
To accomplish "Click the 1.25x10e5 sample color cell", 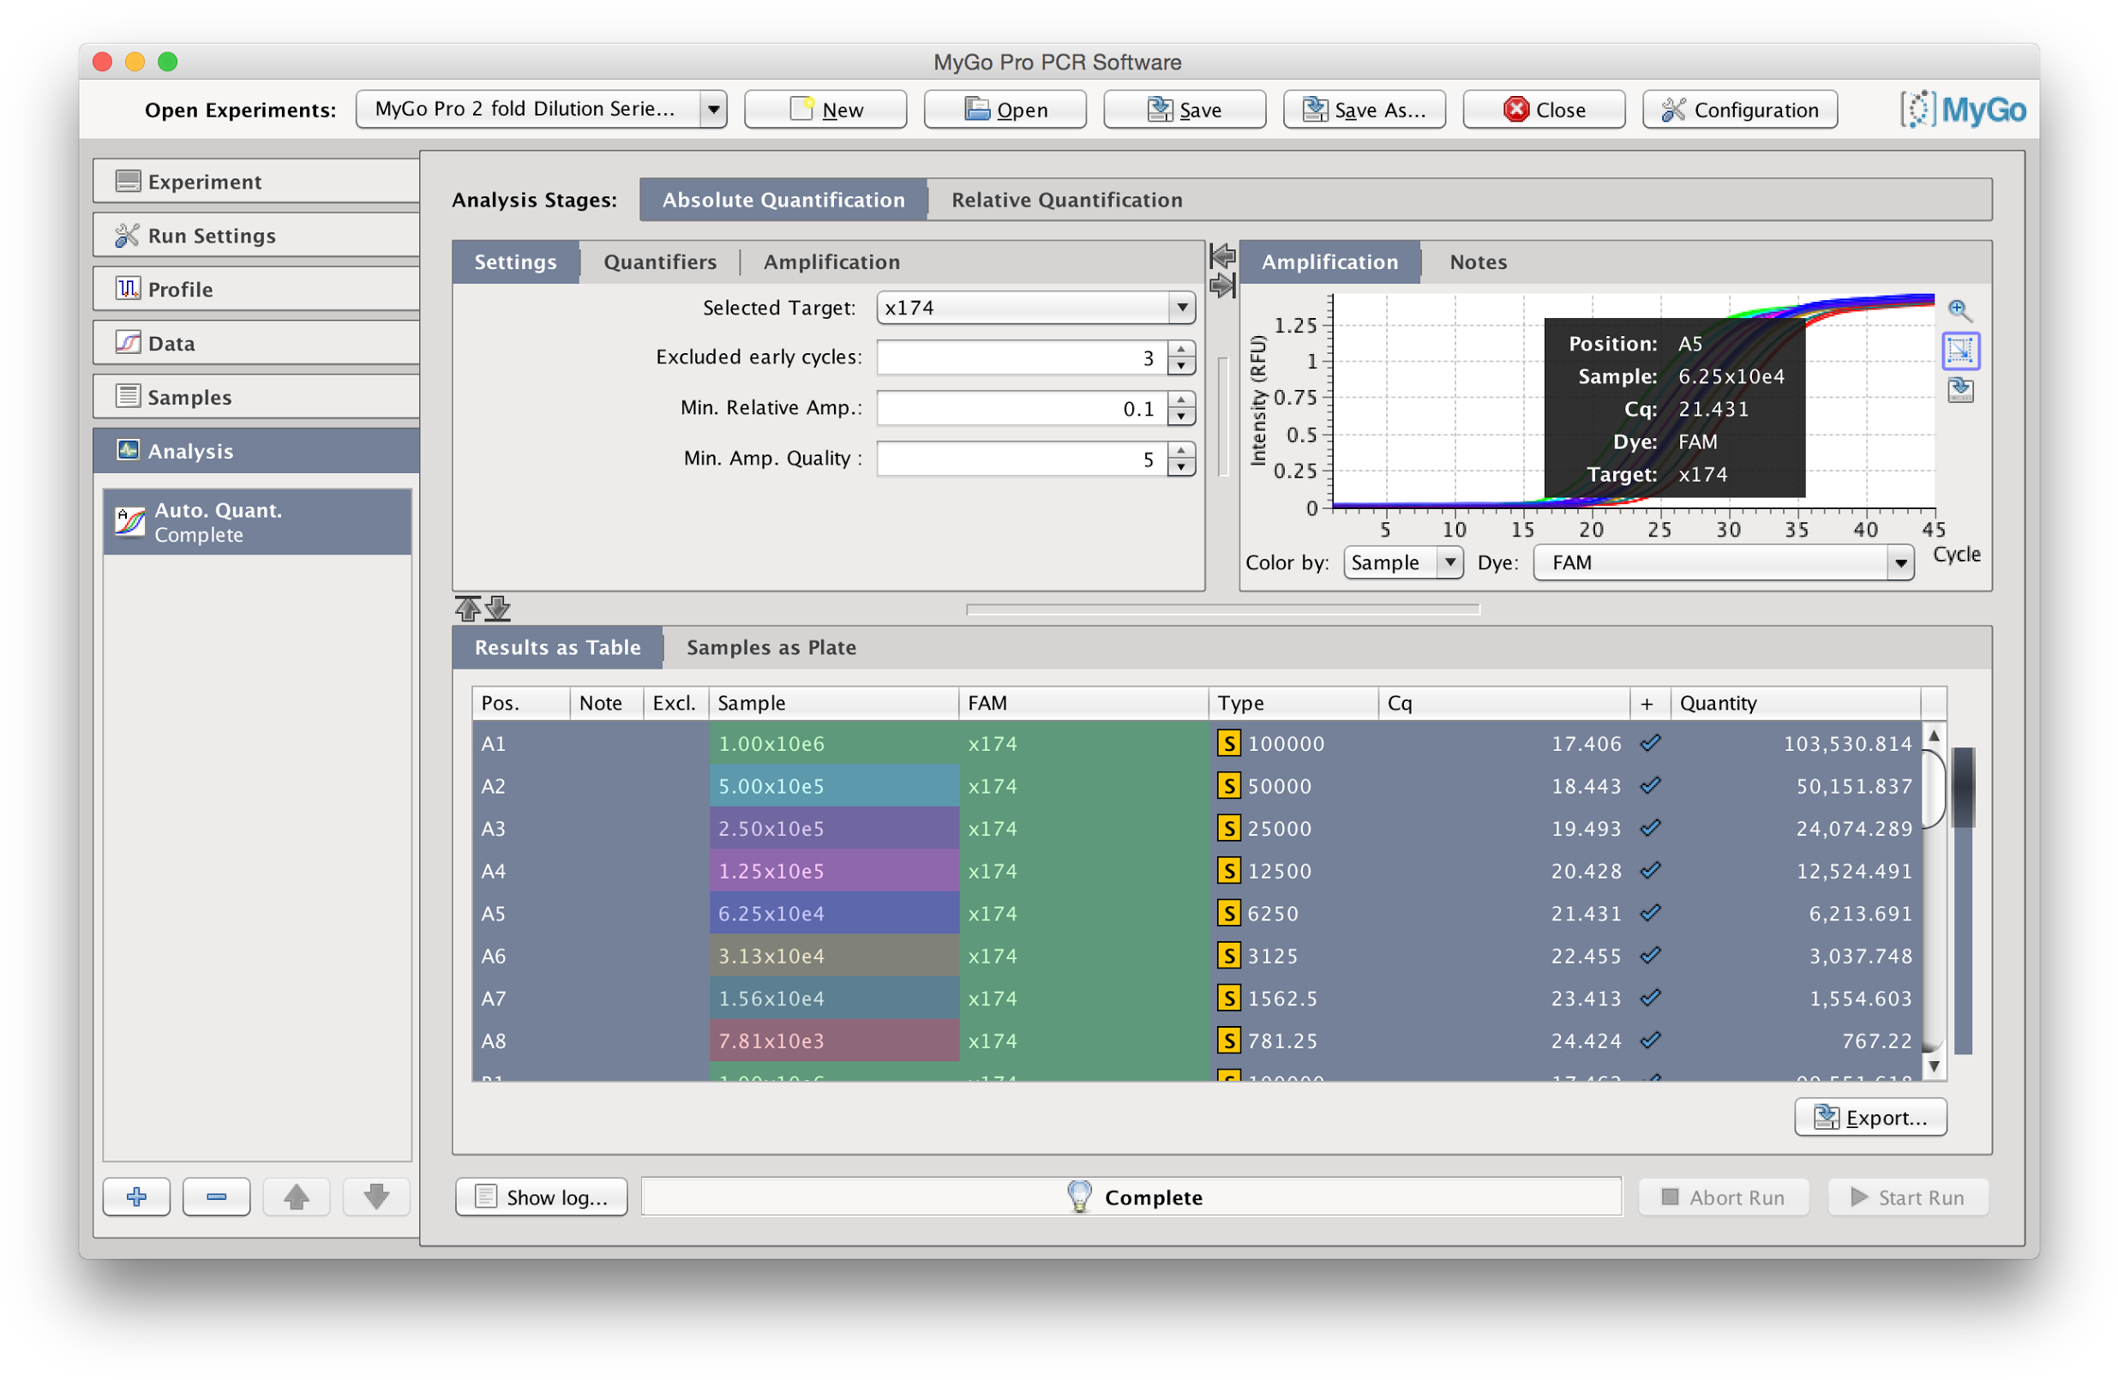I will coord(834,870).
